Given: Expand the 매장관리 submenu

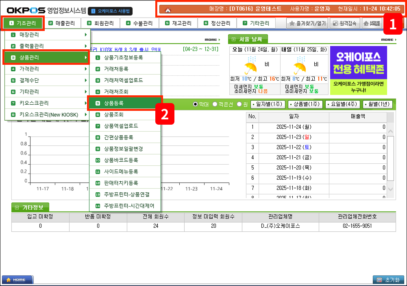Looking at the screenshot, I should tap(47, 35).
